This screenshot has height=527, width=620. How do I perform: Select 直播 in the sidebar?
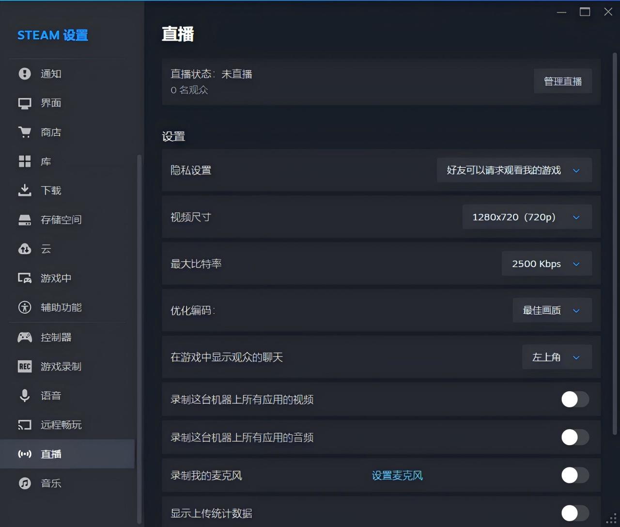[67, 454]
